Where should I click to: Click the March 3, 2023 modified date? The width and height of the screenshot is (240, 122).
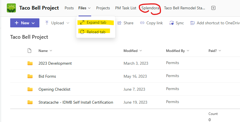pyautogui.click(x=136, y=63)
